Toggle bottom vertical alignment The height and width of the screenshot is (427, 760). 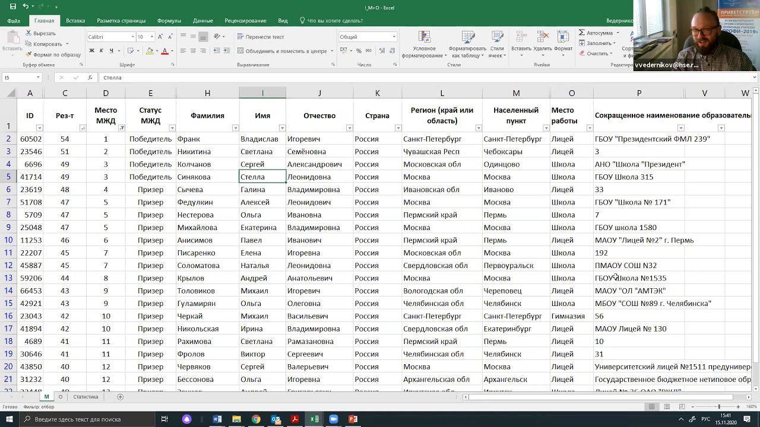pos(203,37)
